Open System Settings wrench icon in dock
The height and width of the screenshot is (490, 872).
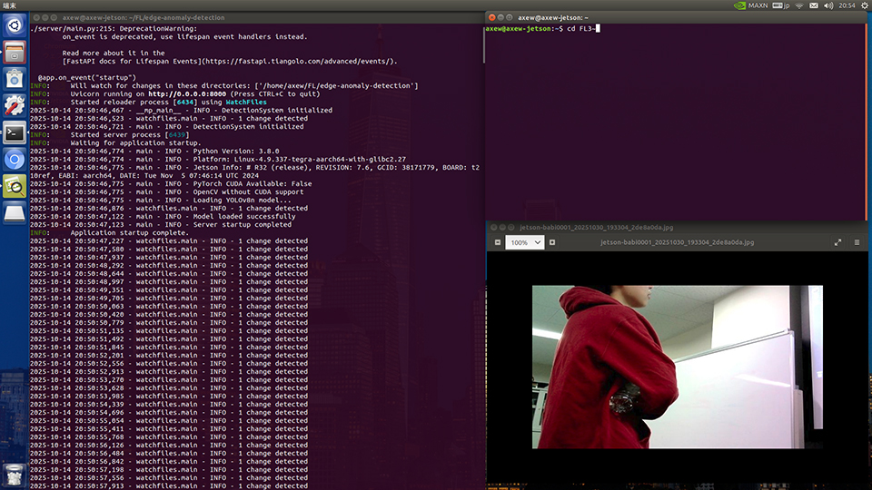coord(14,106)
